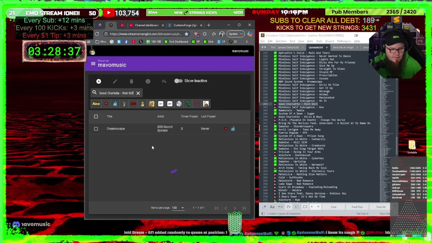Toggle in-selection option in find bar
Screen dimensions: 432x243
click(297, 207)
